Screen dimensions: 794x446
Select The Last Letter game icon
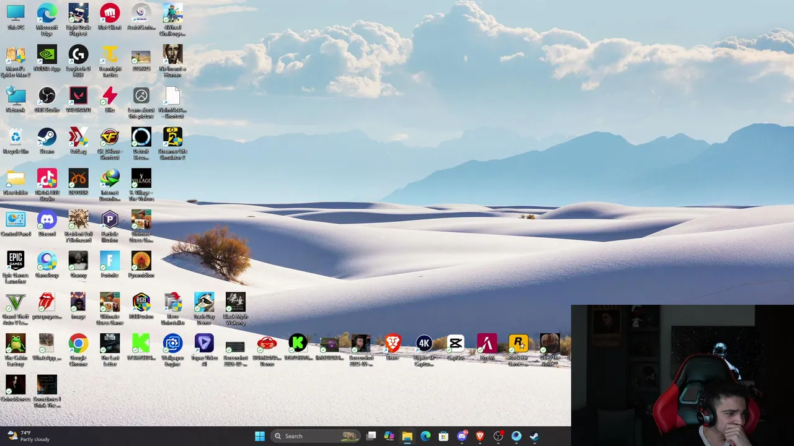110,351
